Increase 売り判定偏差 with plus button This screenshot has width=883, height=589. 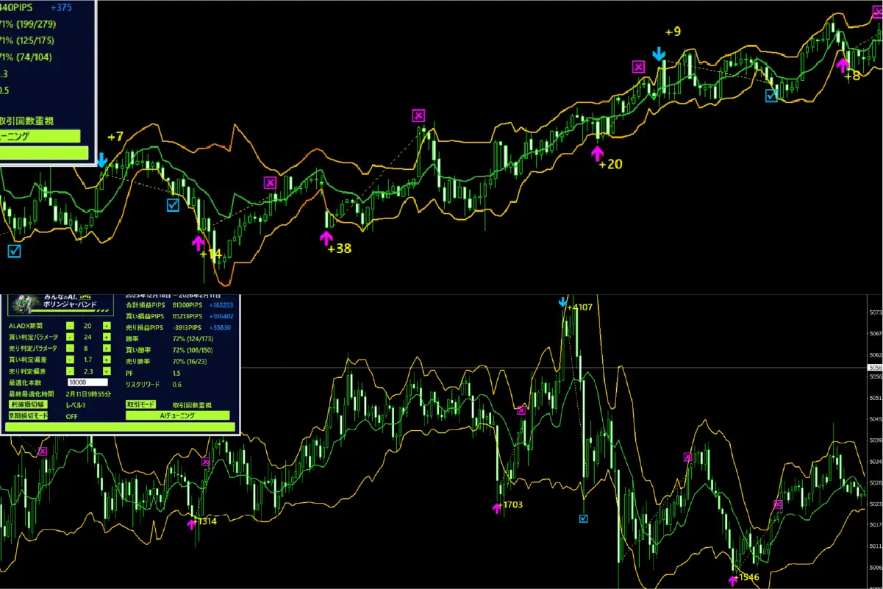[x=107, y=371]
